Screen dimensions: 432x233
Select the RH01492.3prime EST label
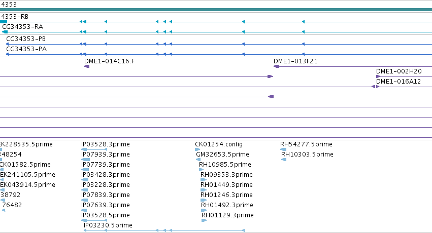tap(227, 205)
